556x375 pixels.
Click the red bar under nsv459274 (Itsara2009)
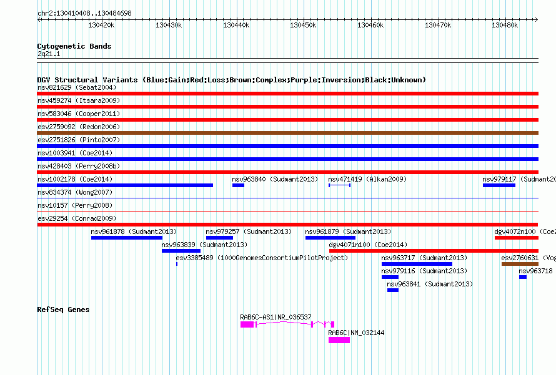point(287,107)
